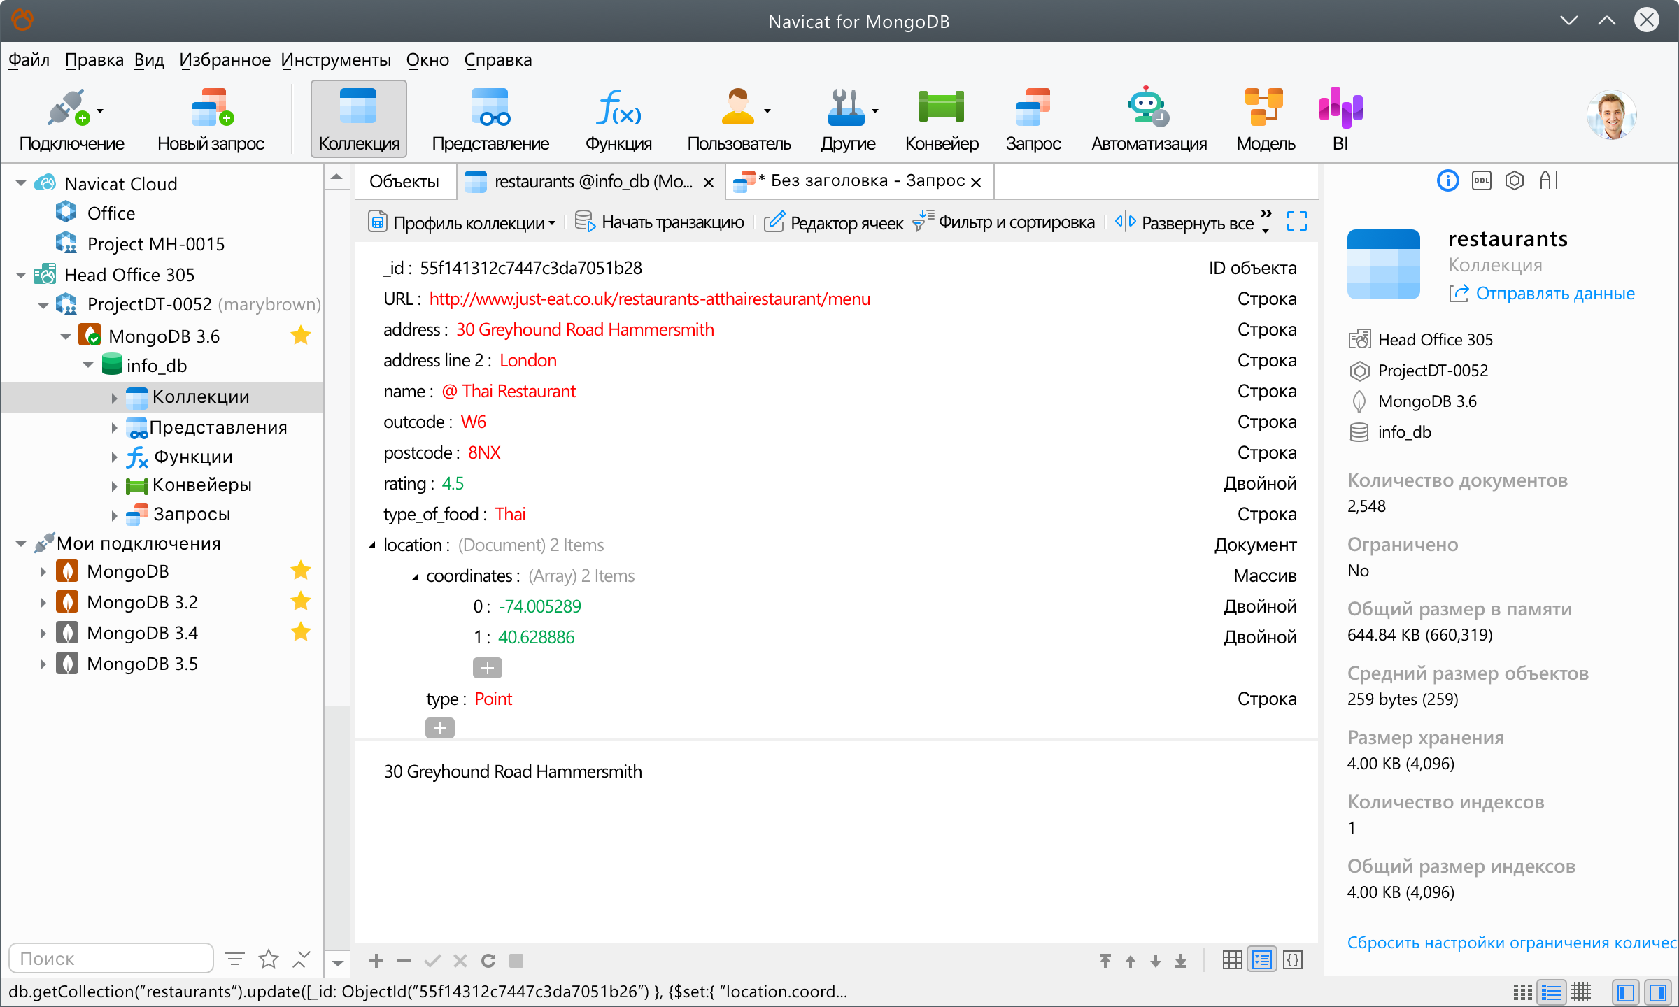Viewport: 1679px width, 1007px height.
Task: Open the Инструменты menu
Action: tap(336, 60)
